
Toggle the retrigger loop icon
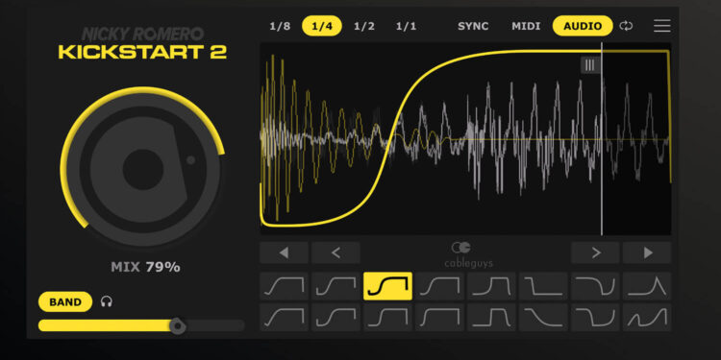[x=626, y=26]
